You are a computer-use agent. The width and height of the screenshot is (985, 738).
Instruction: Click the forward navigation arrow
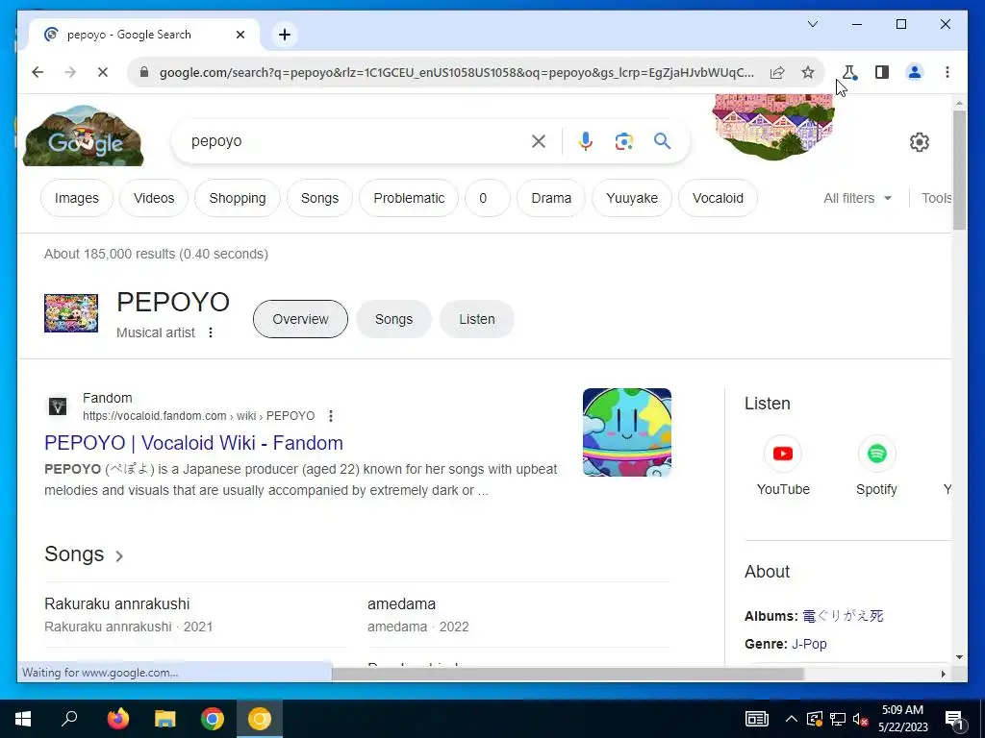69,72
